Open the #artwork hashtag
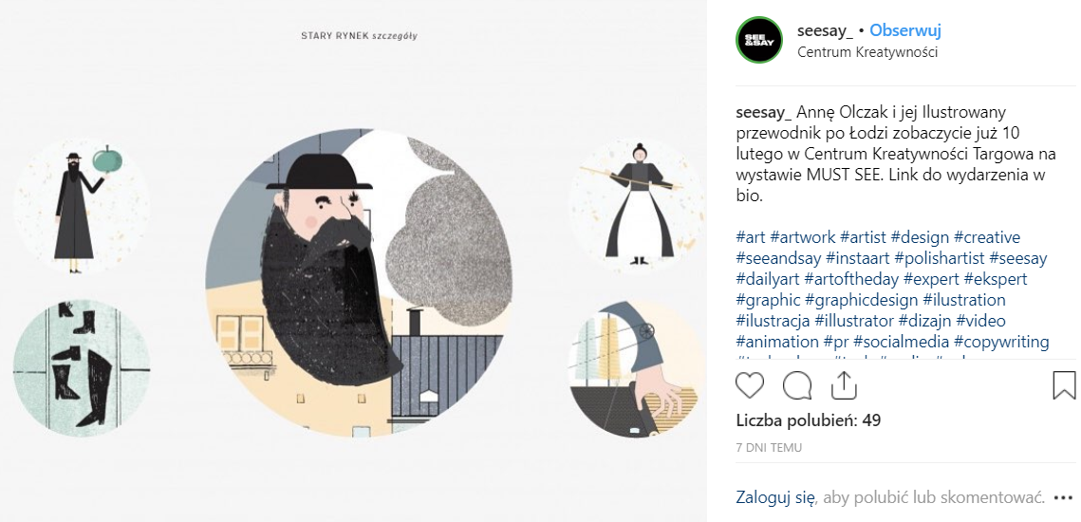 click(803, 237)
